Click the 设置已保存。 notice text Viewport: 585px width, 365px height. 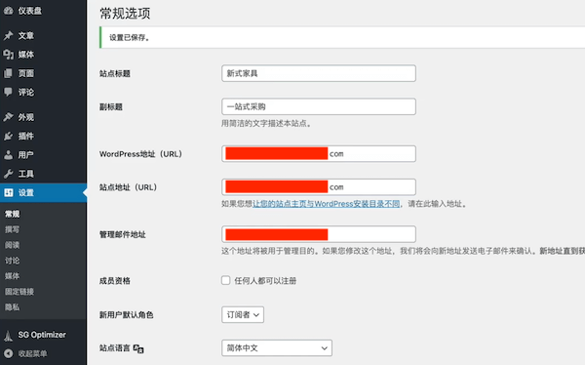point(130,37)
